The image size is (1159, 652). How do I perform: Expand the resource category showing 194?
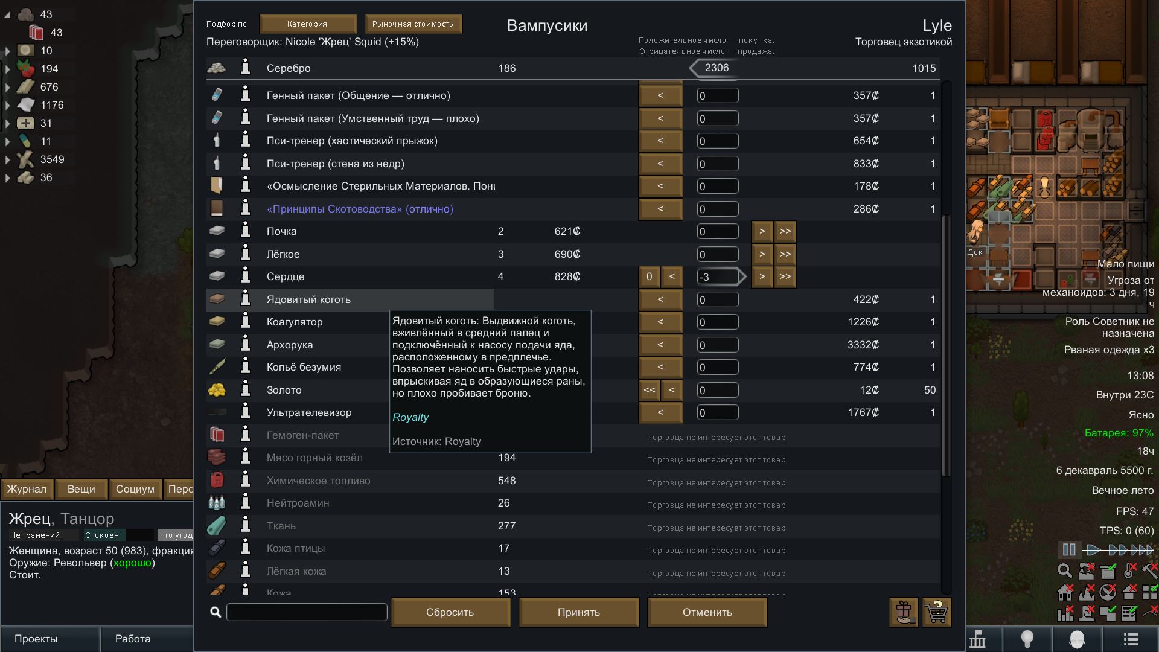coord(7,69)
